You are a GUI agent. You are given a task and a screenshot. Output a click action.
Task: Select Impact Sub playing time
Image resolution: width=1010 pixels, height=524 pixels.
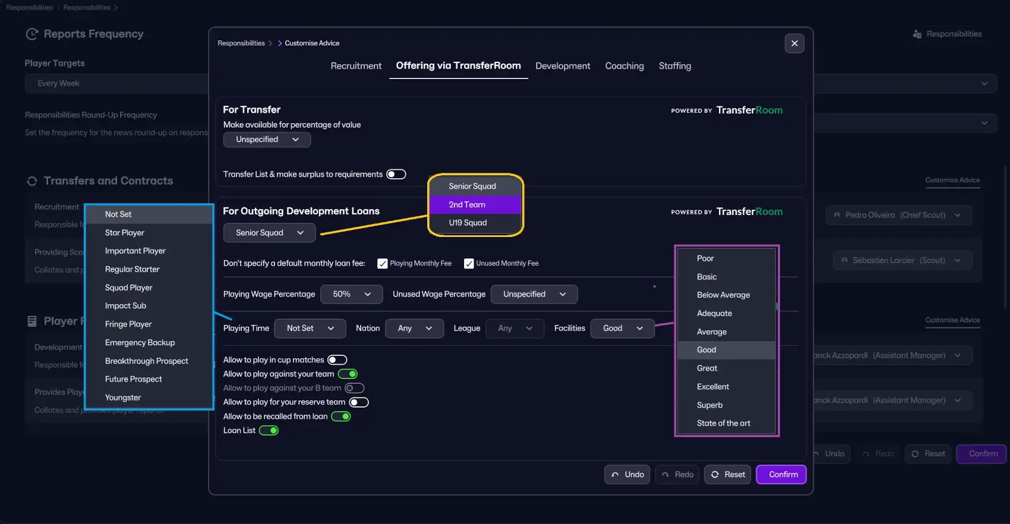pos(149,306)
